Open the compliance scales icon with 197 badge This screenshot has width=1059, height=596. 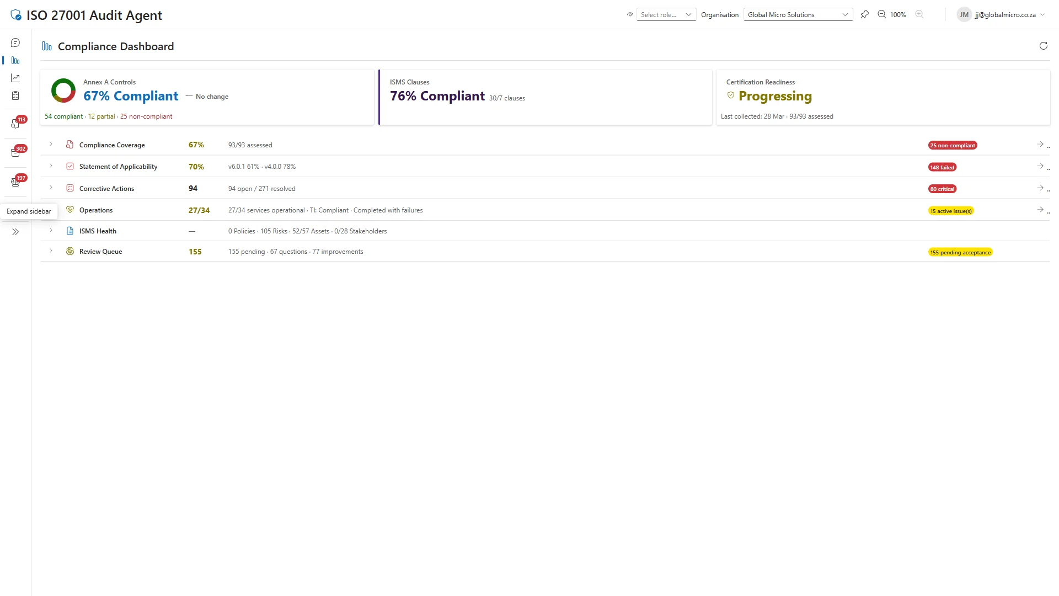coord(15,181)
